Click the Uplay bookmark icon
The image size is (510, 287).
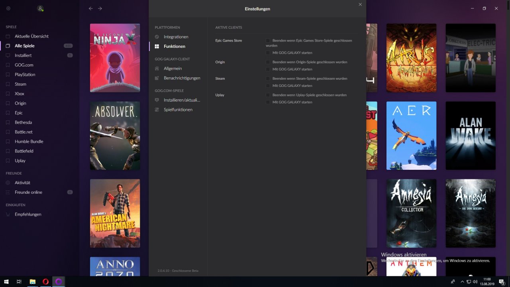click(x=8, y=161)
